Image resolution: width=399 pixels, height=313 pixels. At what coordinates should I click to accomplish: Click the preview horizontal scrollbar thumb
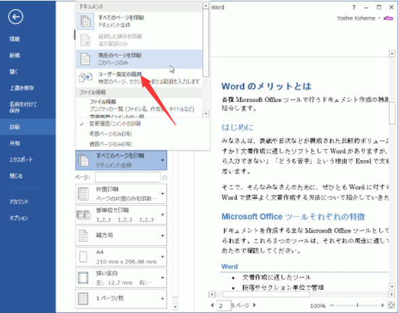(266, 295)
